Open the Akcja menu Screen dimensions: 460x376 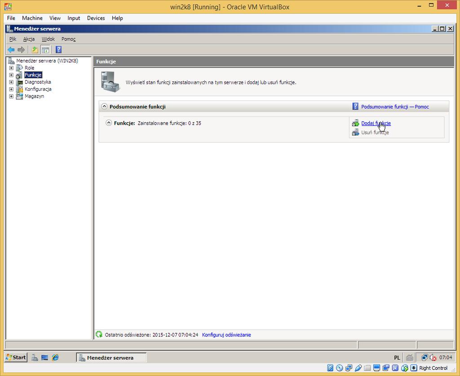[x=29, y=39]
